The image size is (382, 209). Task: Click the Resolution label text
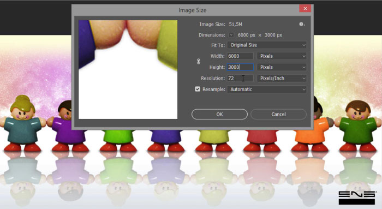click(213, 79)
